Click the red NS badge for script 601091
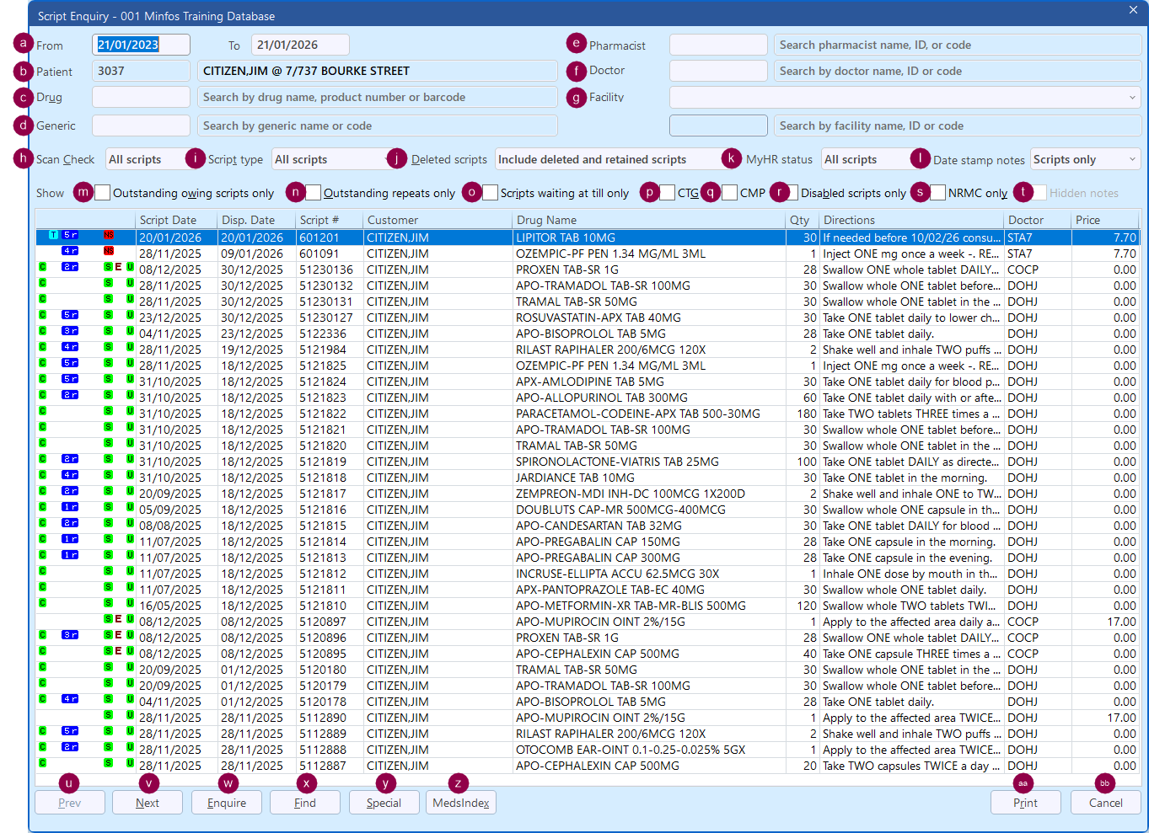 [x=109, y=251]
